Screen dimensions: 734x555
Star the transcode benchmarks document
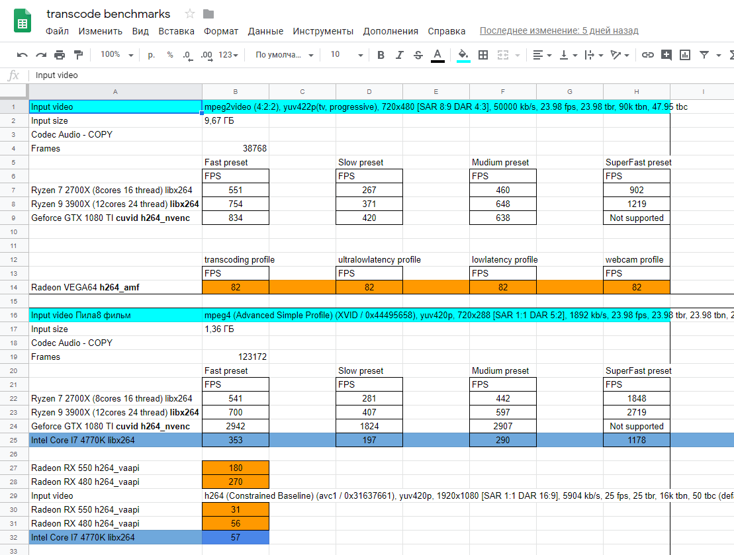[189, 14]
